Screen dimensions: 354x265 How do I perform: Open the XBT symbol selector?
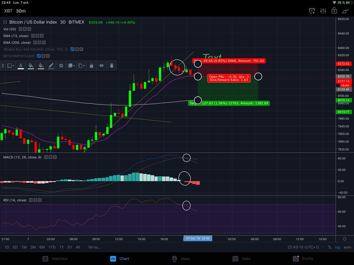tap(8, 11)
